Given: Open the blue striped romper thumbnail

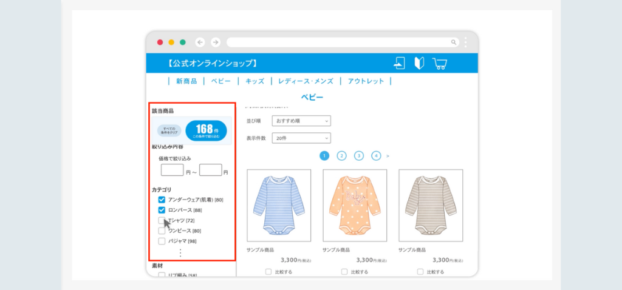Looking at the screenshot, I should (279, 205).
